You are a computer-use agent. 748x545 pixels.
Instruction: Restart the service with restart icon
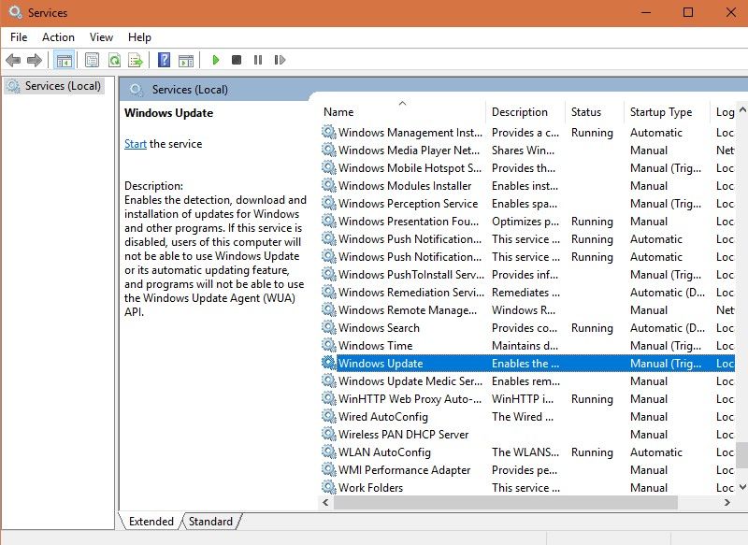280,60
